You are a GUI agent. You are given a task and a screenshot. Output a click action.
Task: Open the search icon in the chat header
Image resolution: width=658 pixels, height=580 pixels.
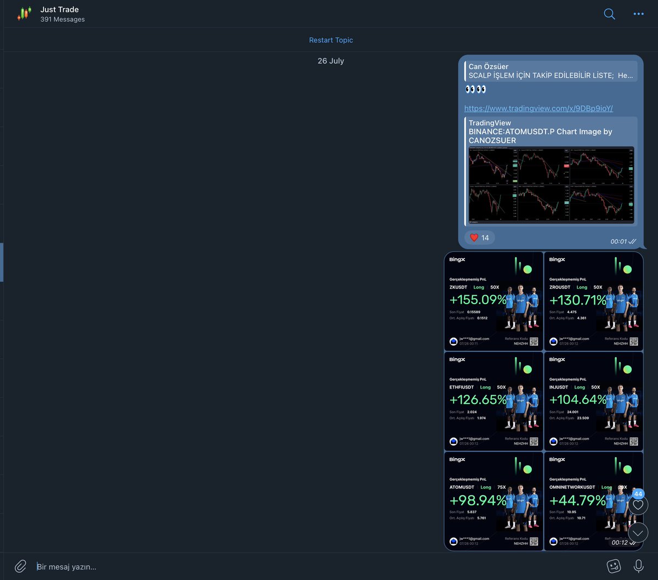(x=609, y=14)
